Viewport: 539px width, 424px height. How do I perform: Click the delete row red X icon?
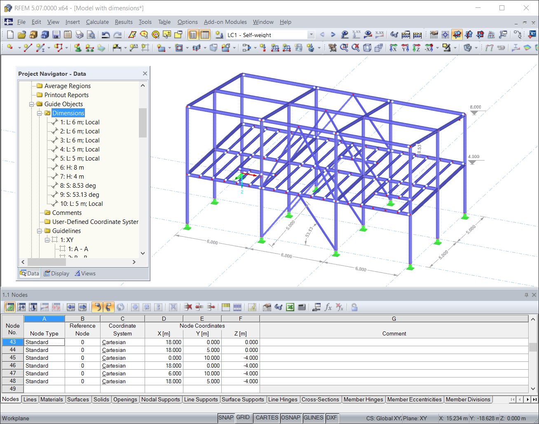(x=188, y=307)
